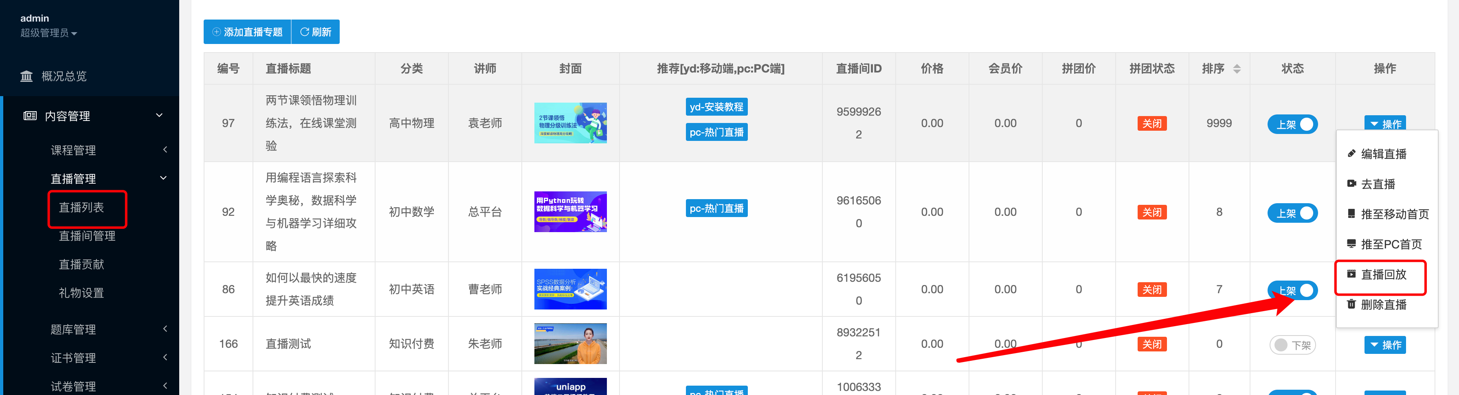Click pc-热门直播 tag in row 97
Screen dimensions: 1459x395
pos(716,132)
